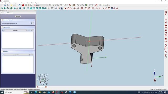
Task: Open the Справка menu
Action: [37, 3]
